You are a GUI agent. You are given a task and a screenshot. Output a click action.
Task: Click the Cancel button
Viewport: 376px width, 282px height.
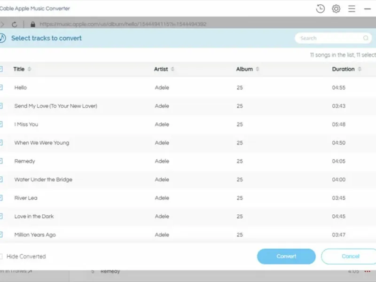point(349,256)
